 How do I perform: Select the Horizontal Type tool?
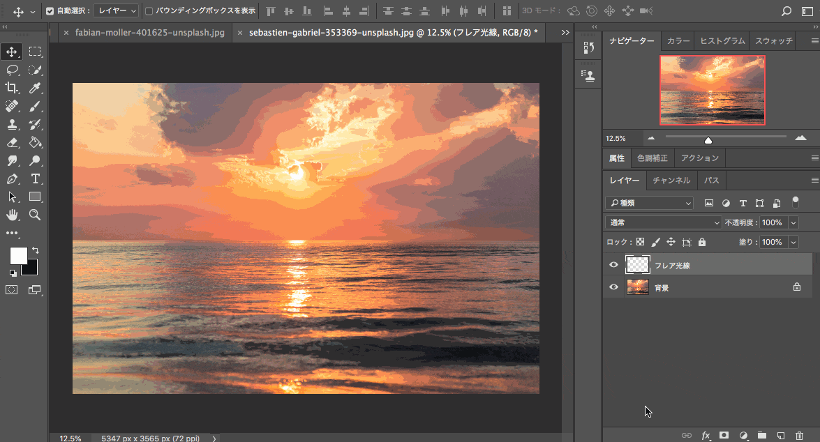pos(35,179)
